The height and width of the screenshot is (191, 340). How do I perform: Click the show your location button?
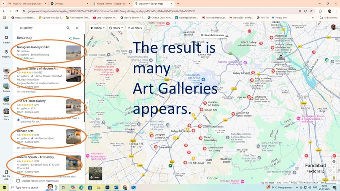(334, 161)
